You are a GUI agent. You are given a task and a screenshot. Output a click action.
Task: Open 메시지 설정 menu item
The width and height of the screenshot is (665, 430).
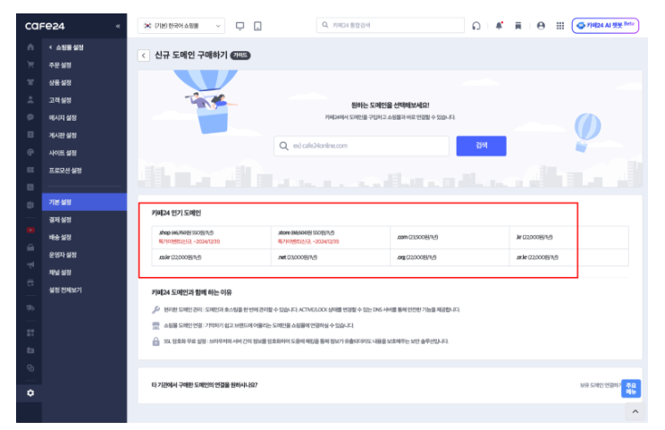[x=63, y=117]
